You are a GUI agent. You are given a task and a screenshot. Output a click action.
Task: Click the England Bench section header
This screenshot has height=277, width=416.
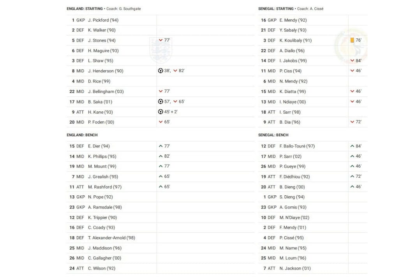(x=82, y=135)
